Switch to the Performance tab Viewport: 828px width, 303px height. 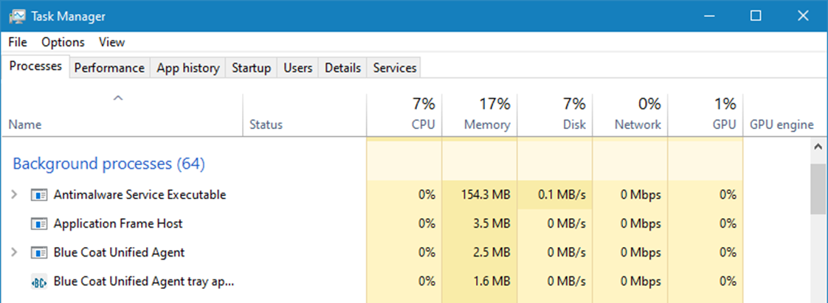click(x=109, y=68)
